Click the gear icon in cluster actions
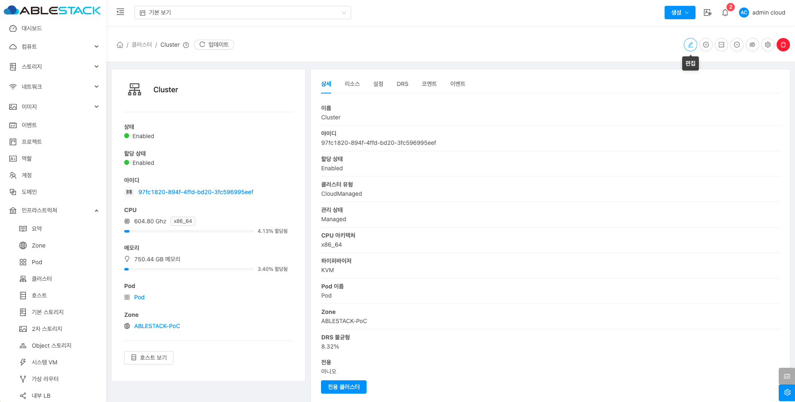The image size is (795, 402). coord(767,45)
